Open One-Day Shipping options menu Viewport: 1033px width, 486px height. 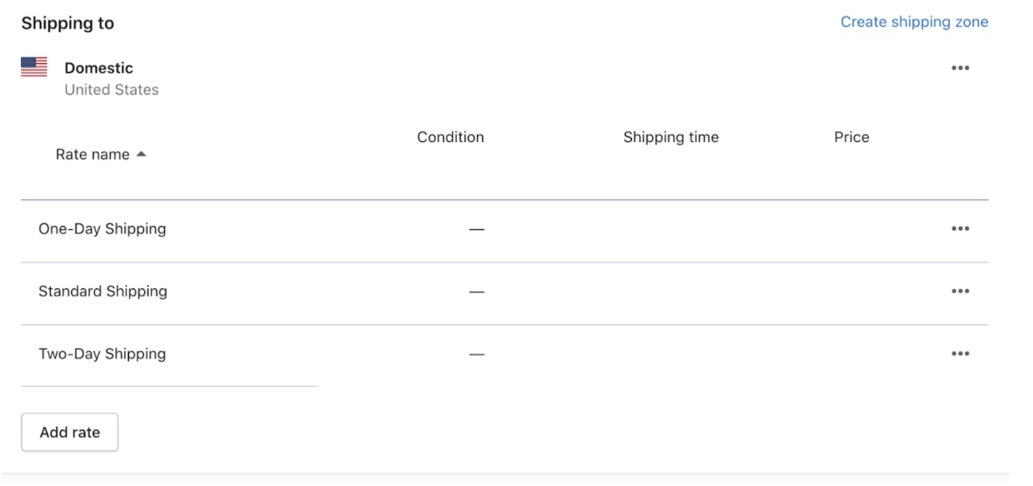[960, 228]
